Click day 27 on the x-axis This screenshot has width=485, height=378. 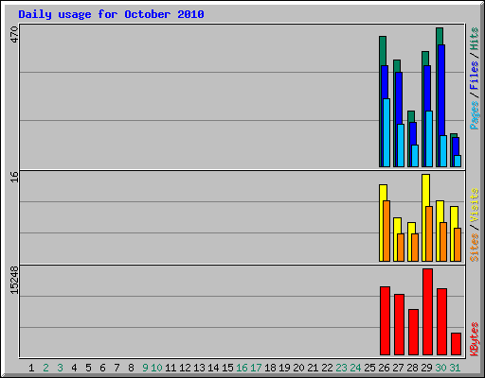click(398, 368)
